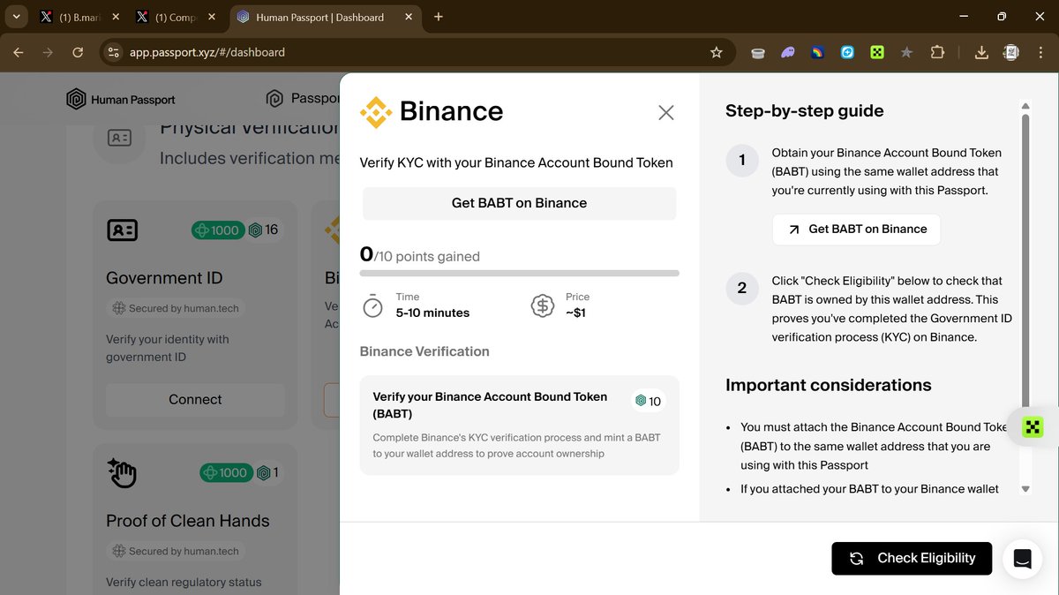1059x595 pixels.
Task: Go forward in browser history
Action: pos(48,53)
